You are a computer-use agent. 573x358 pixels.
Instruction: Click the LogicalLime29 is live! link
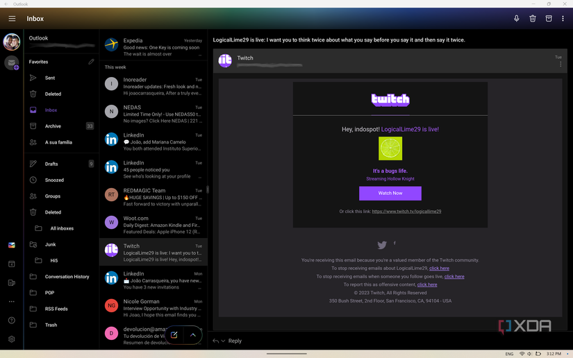click(410, 129)
